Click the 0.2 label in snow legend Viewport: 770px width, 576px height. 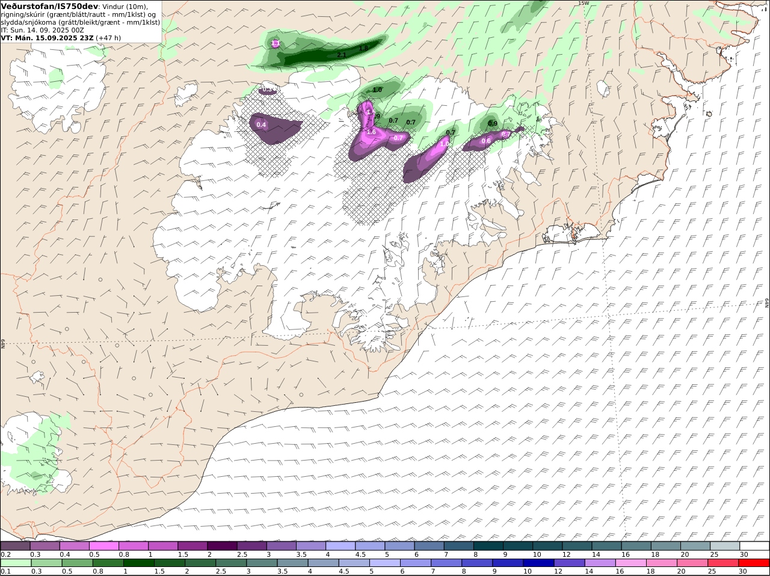pyautogui.click(x=6, y=554)
